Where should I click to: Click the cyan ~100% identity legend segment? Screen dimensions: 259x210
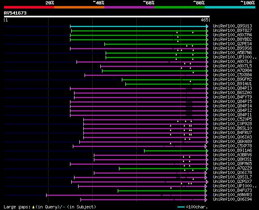(x=230, y=7)
